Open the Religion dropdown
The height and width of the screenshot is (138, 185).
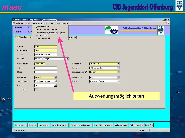pos(118,68)
